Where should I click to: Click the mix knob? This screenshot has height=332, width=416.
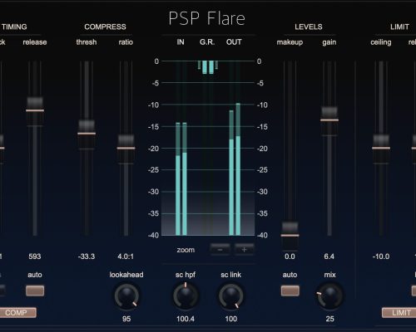(x=329, y=296)
